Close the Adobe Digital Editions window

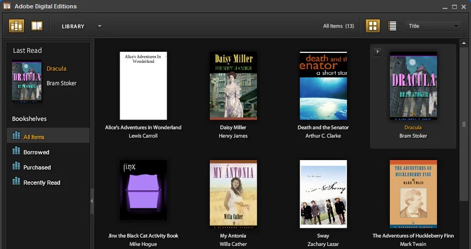[463, 6]
